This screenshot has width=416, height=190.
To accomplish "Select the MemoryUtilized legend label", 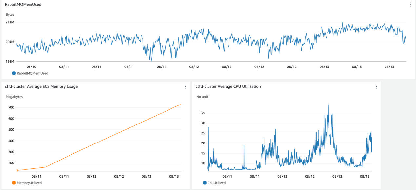I will [29, 183].
